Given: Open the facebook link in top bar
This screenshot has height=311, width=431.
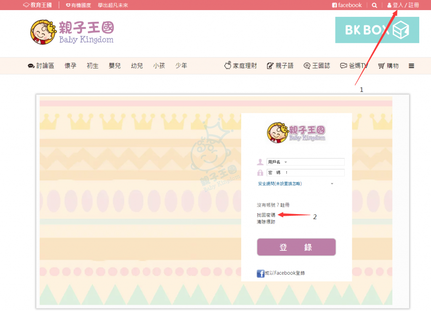Looking at the screenshot, I should coord(347,5).
